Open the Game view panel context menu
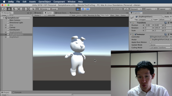Screen dimensions: 172x96 [x=127, y=13]
